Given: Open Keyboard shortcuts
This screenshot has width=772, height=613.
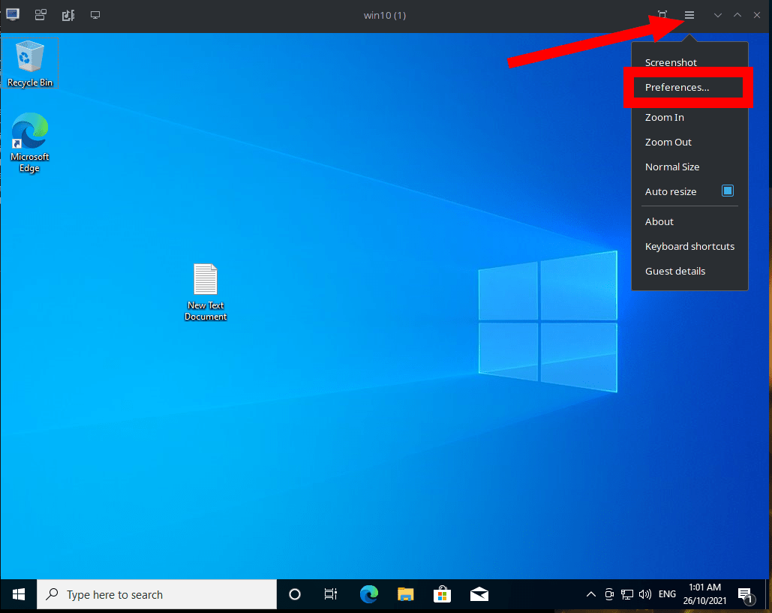Looking at the screenshot, I should click(x=689, y=246).
